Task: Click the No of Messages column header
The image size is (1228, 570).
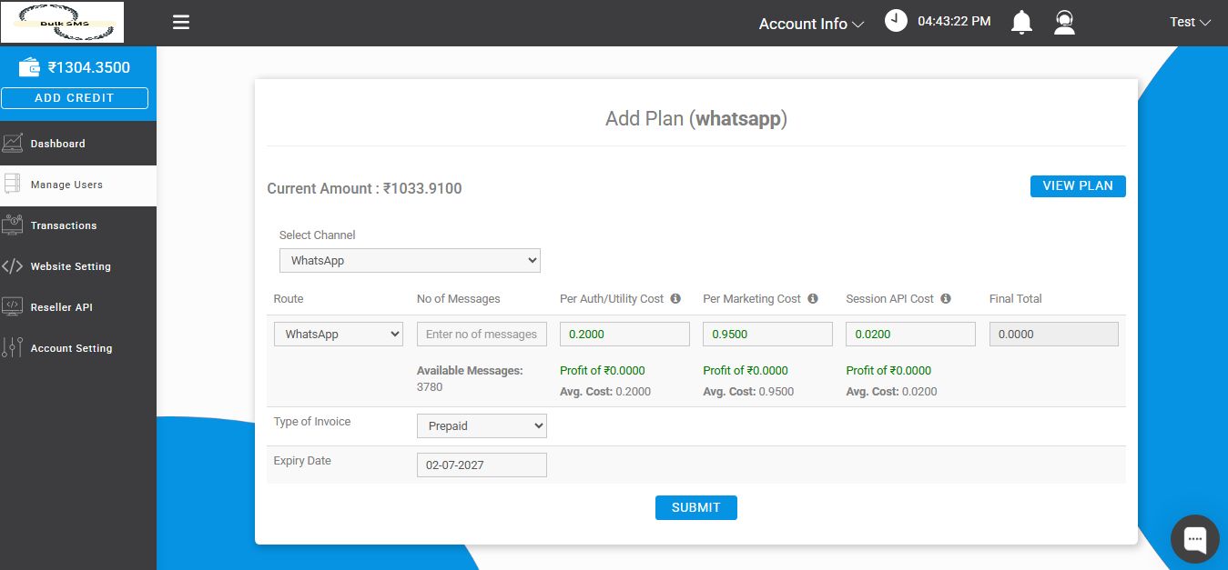Action: click(459, 298)
